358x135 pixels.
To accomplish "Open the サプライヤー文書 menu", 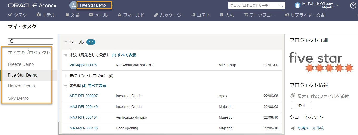I will 305,15.
